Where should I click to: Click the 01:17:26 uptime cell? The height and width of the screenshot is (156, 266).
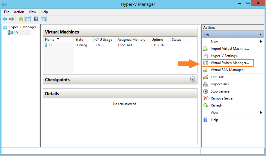[x=158, y=45]
